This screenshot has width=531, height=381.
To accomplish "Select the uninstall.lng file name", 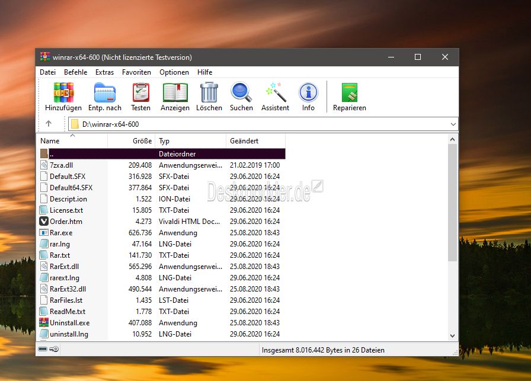I will click(69, 334).
